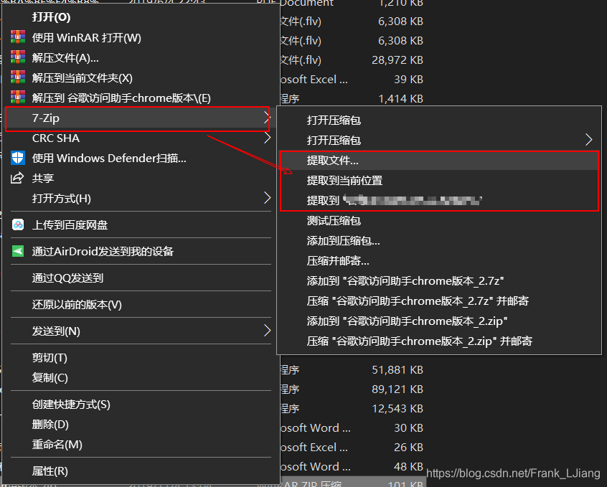
Task: Click the 39 KB size cell
Action: click(408, 80)
